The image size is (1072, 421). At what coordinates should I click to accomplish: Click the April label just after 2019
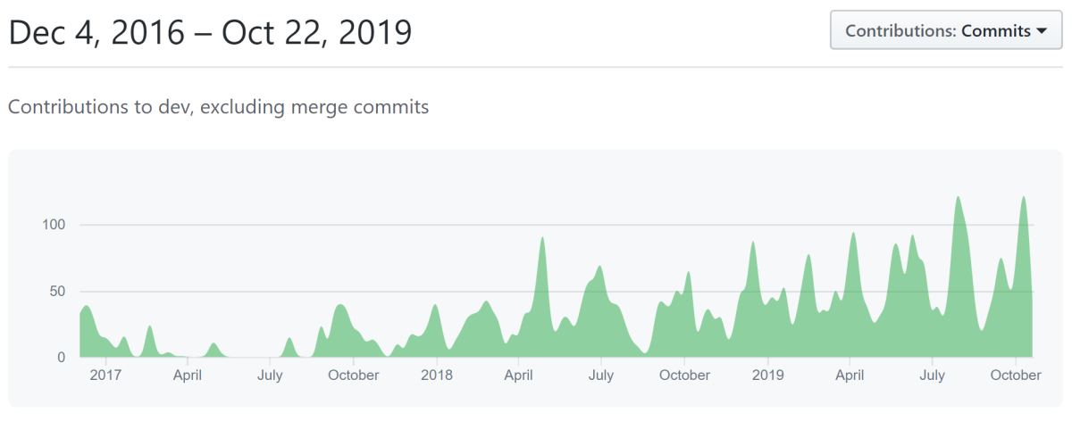[850, 376]
